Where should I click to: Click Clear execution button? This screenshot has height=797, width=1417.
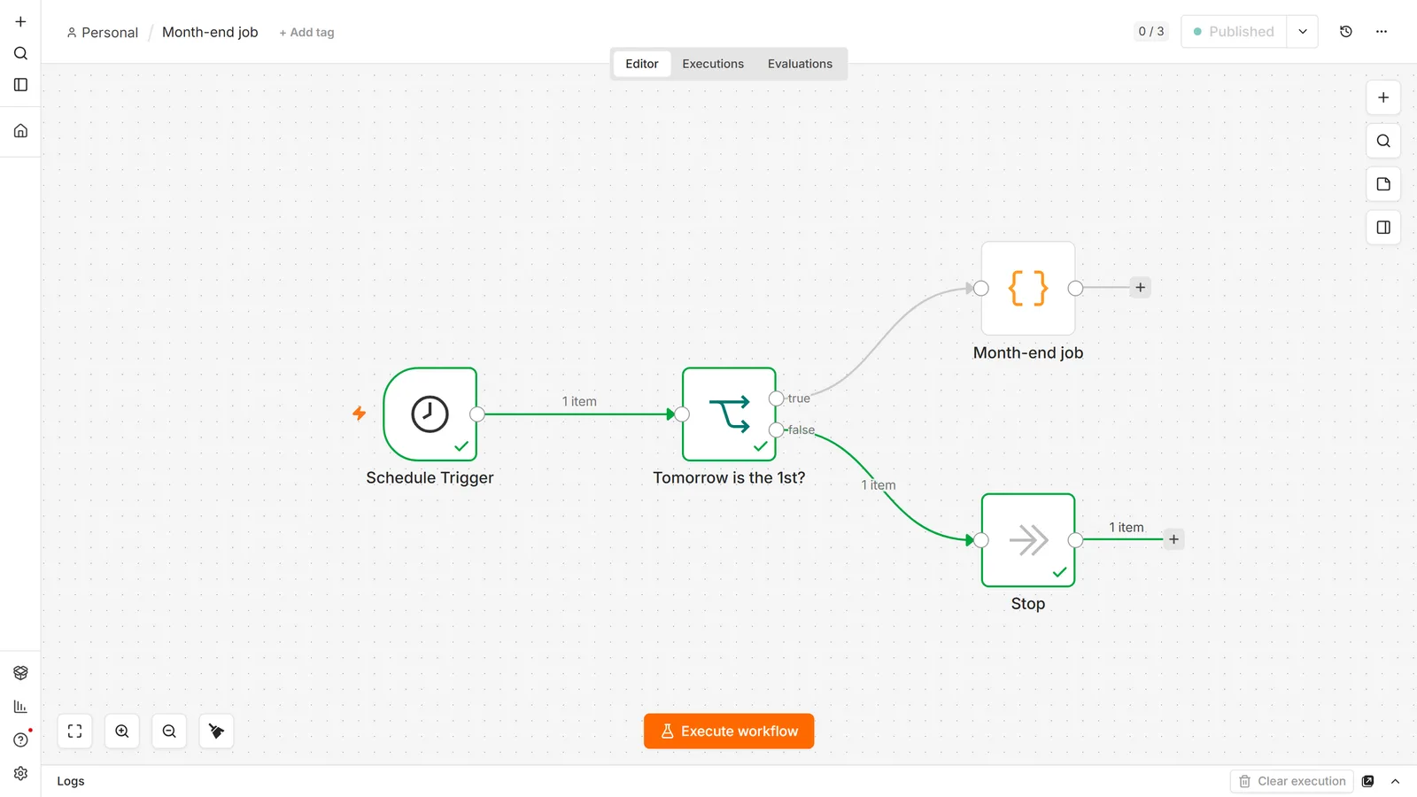point(1292,781)
